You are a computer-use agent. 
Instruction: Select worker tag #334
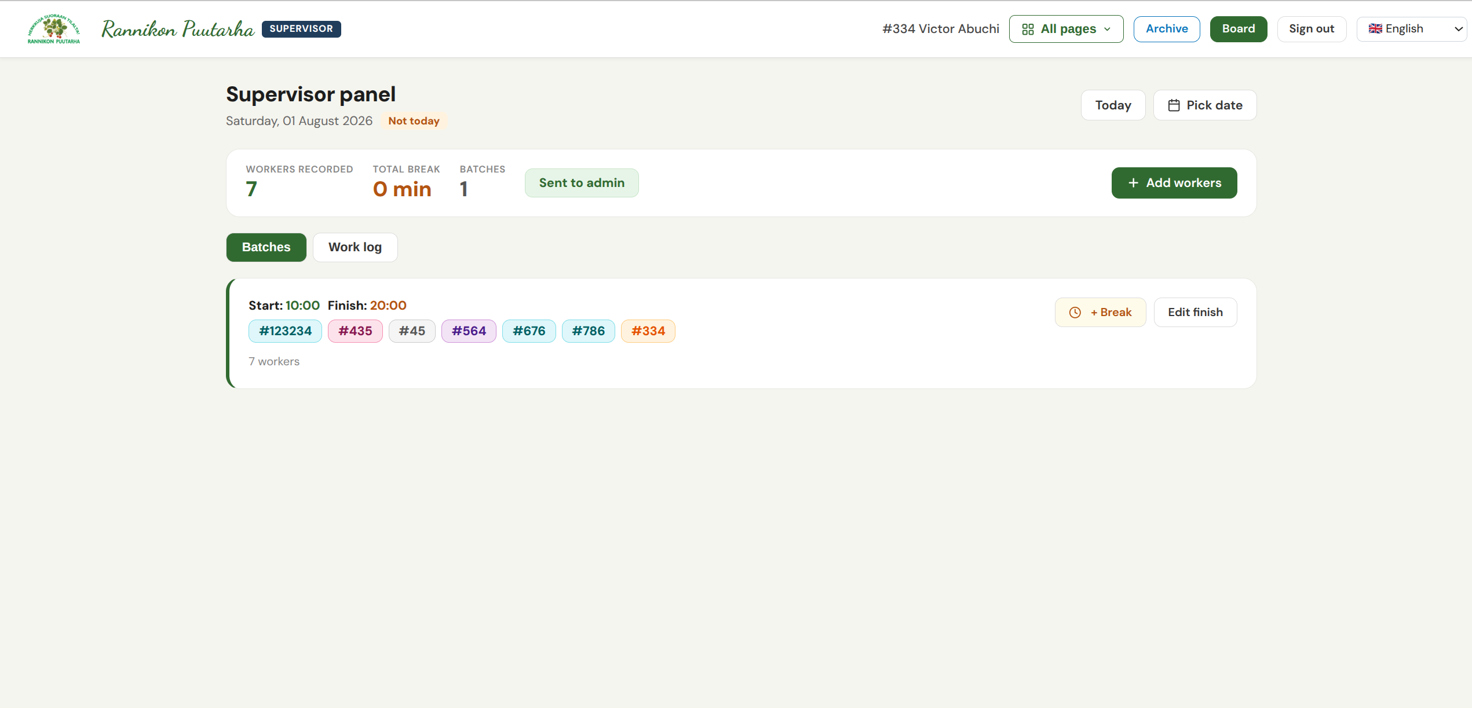coord(648,331)
